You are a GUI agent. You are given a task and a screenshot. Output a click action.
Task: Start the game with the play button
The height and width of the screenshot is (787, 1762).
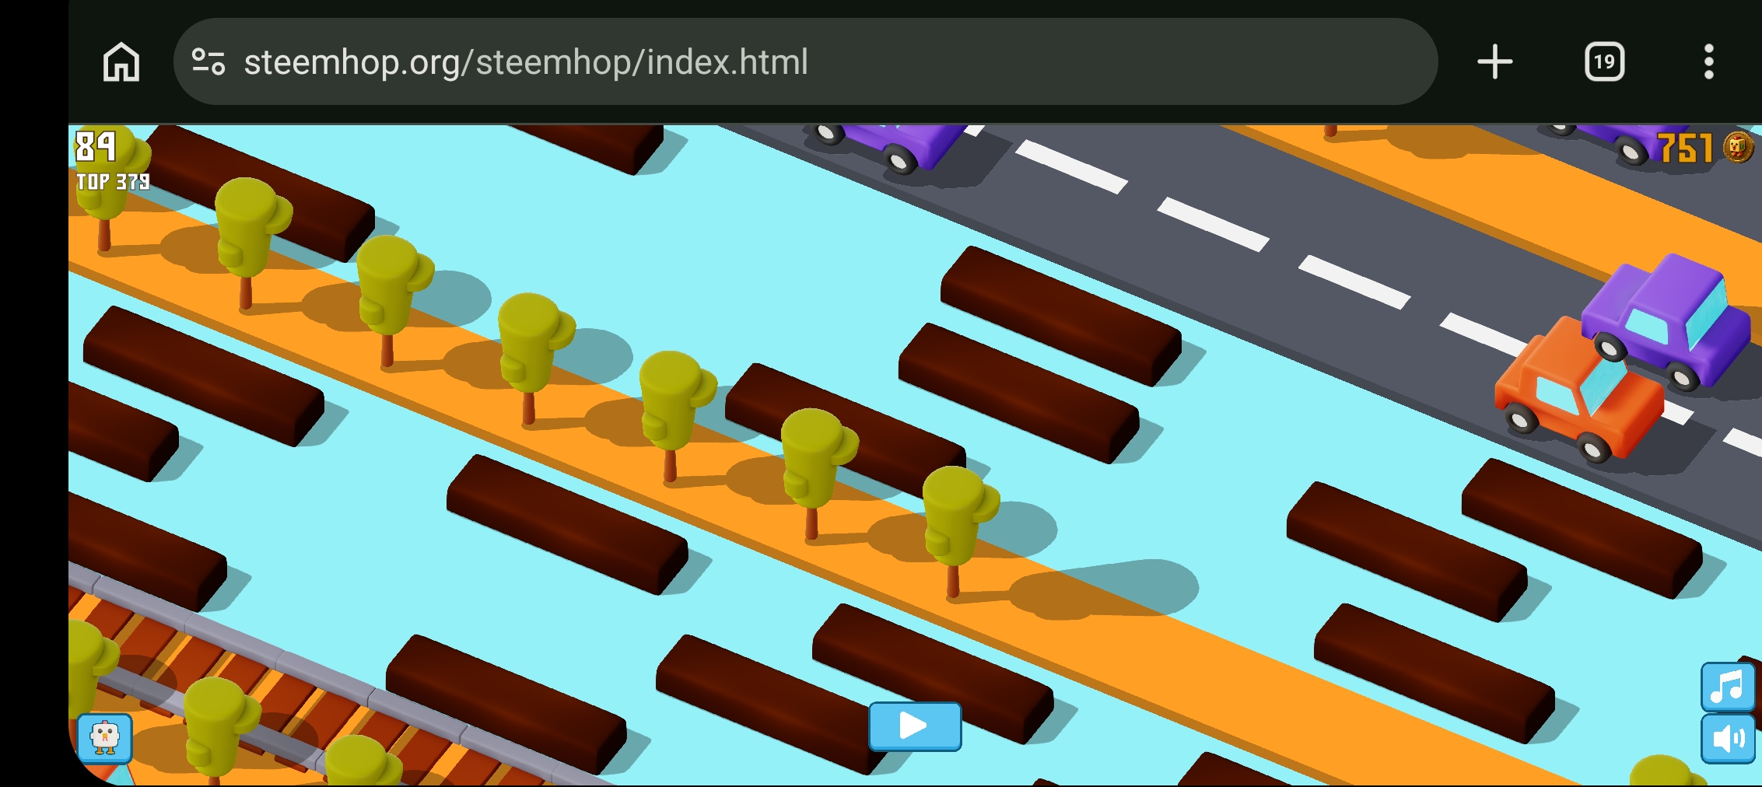(x=915, y=726)
